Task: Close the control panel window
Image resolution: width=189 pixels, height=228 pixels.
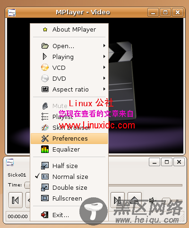Action: [179, 162]
